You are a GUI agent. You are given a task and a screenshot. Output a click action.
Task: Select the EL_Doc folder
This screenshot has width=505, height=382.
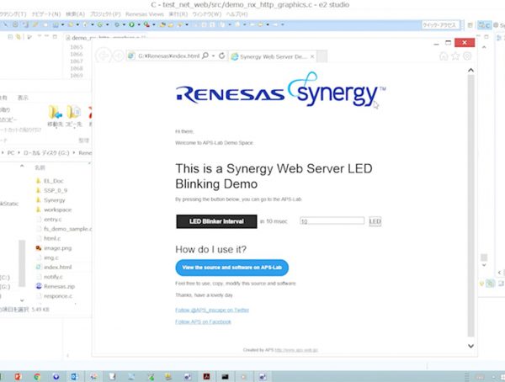50,181
